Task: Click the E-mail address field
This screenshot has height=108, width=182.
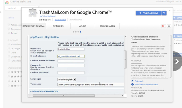Action: tap(71, 56)
